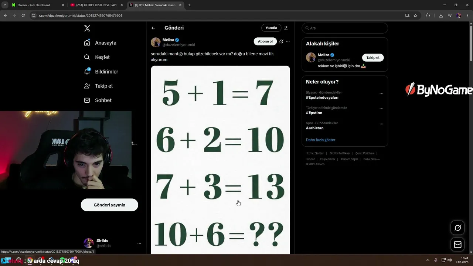This screenshot has height=266, width=473.
Task: Reload the page
Action: pos(23,16)
